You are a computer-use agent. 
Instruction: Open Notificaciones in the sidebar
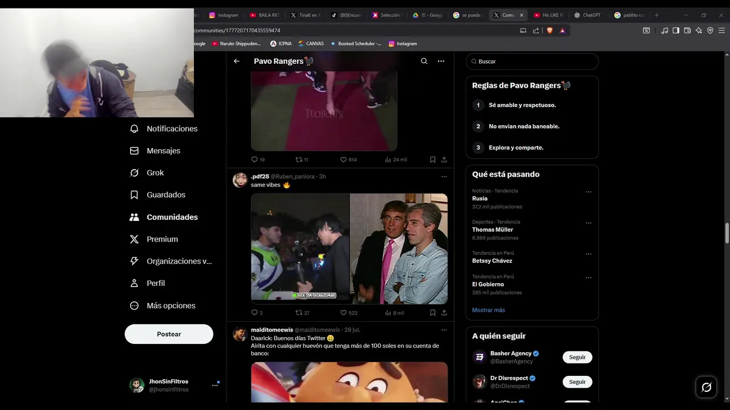(164, 129)
